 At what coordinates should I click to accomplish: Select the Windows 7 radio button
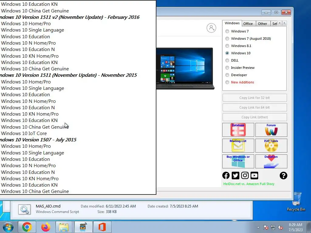(227, 31)
